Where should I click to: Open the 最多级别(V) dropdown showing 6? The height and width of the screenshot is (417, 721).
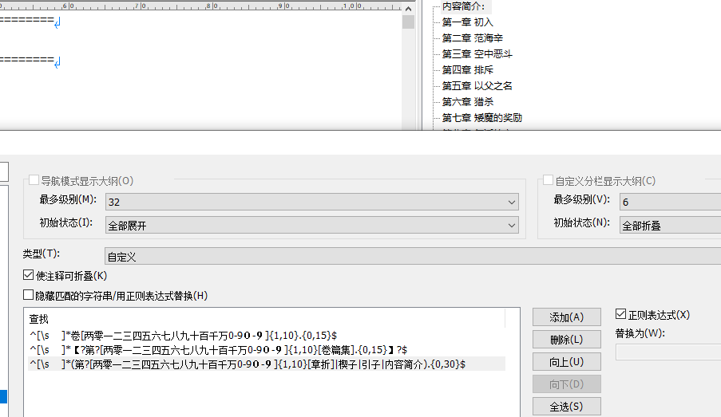click(669, 203)
